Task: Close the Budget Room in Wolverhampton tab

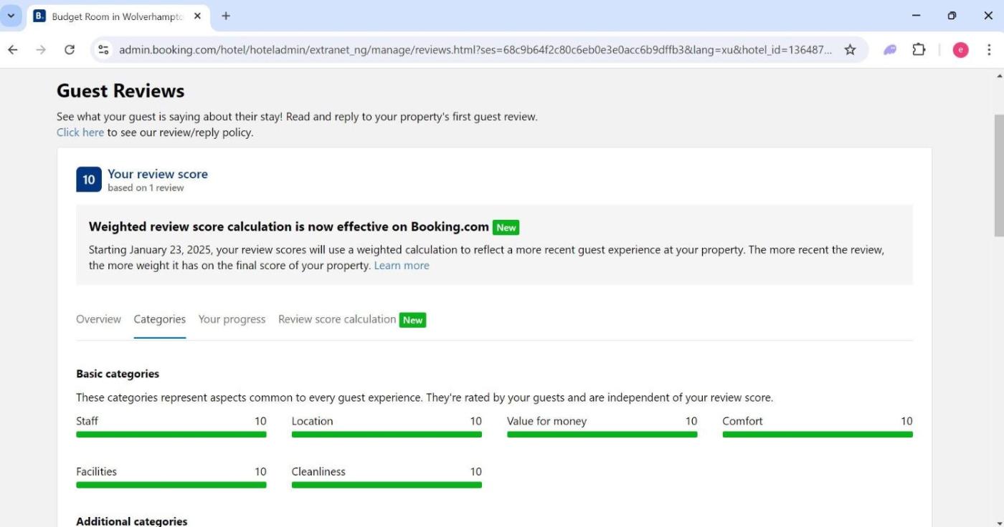Action: pos(198,16)
